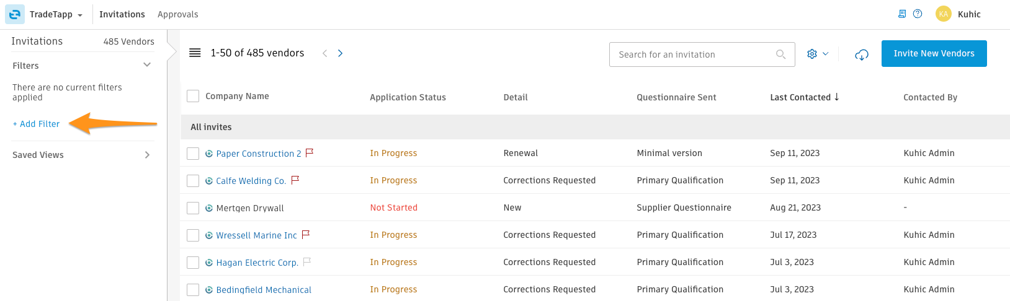This screenshot has height=301, width=1010.
Task: Expand the Saved Views section
Action: 147,155
